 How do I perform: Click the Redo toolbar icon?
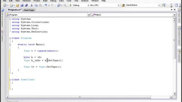point(52,5)
